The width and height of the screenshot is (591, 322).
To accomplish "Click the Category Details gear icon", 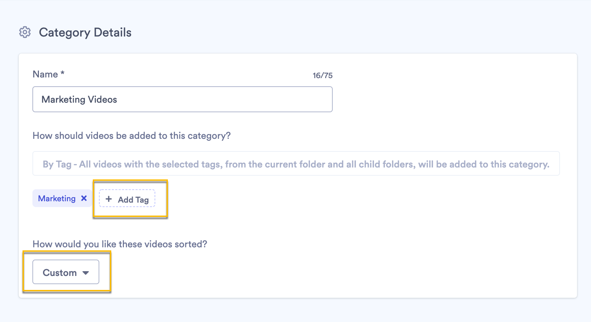I will click(25, 32).
